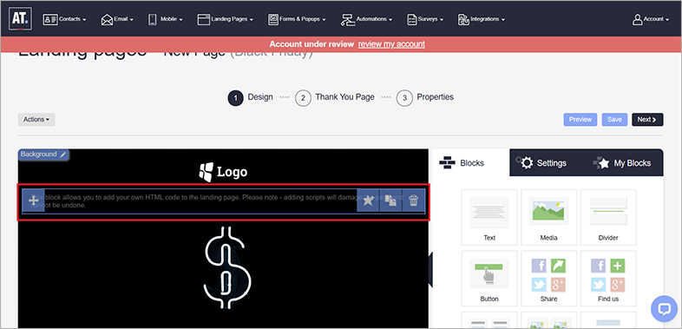Go to step 1 Design
Viewport: 682px width, 329px height.
coord(251,97)
